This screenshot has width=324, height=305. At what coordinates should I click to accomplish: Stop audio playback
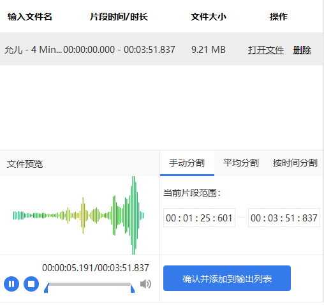click(31, 284)
